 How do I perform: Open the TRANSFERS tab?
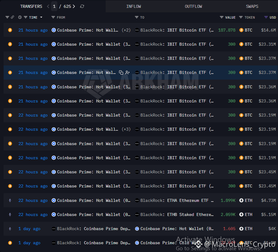click(x=31, y=6)
